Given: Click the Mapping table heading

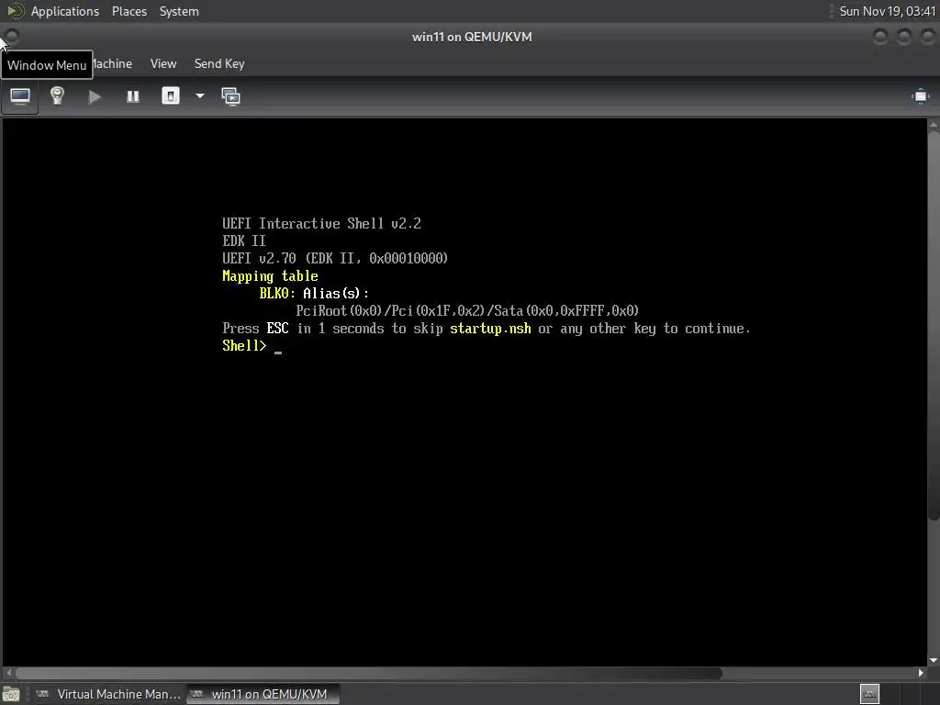Looking at the screenshot, I should pyautogui.click(x=270, y=275).
